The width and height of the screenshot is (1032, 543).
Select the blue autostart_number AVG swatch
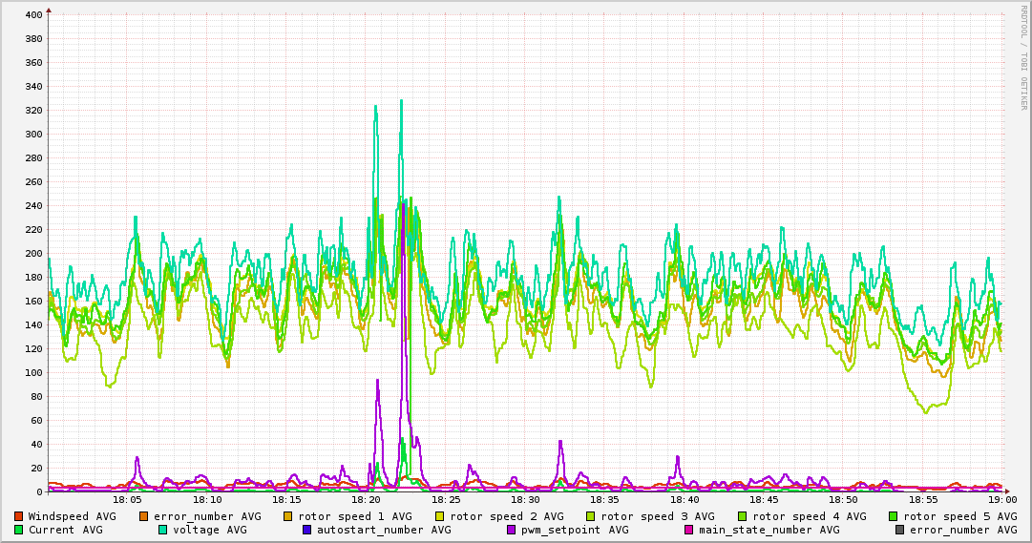coord(306,530)
